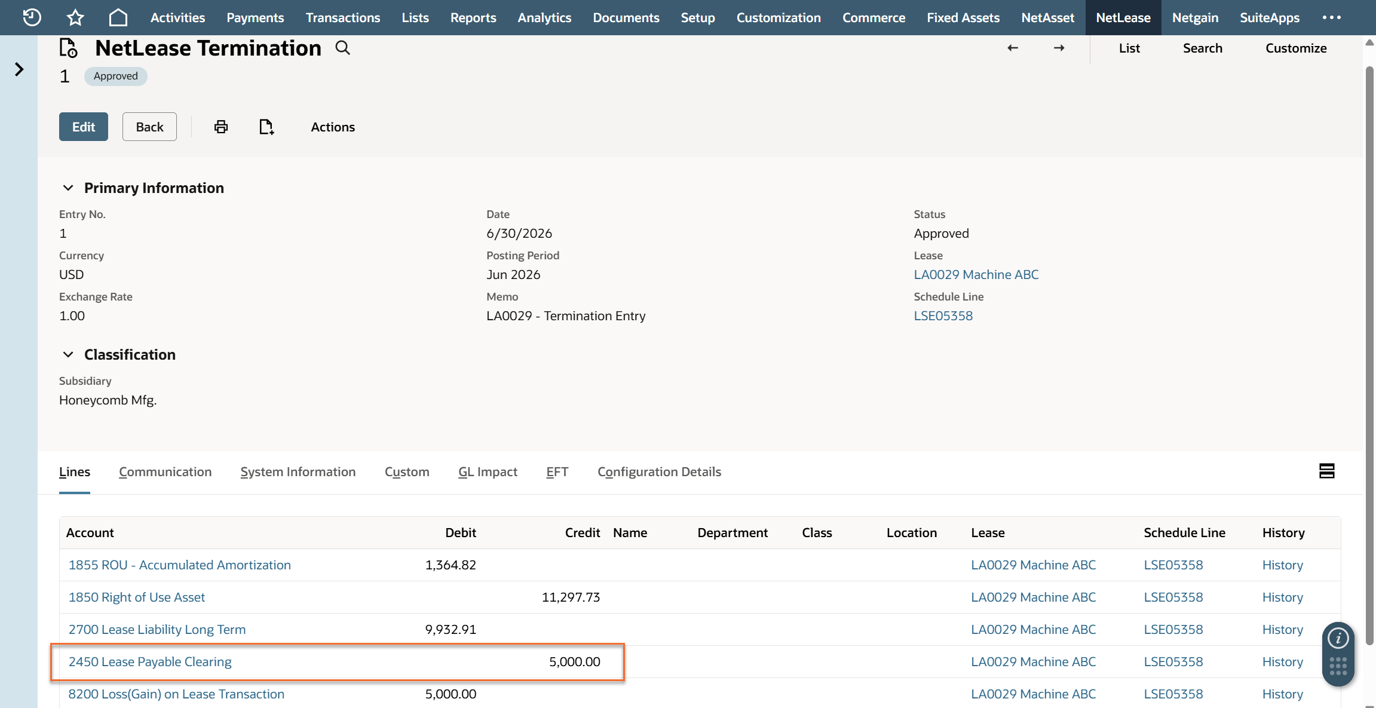Open the Actions dropdown menu

(x=332, y=127)
